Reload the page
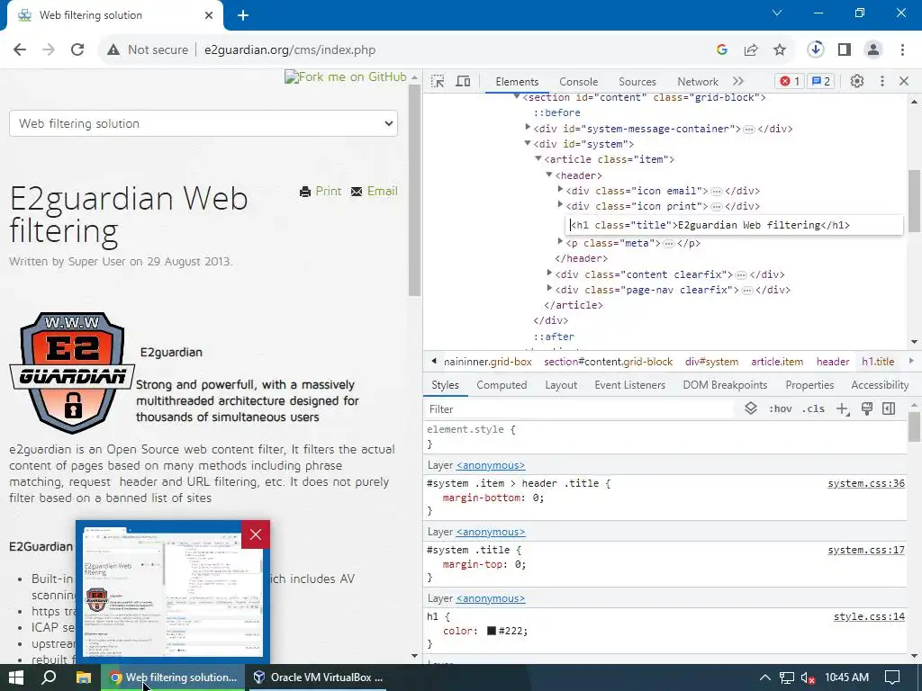922x691 pixels. coord(77,50)
